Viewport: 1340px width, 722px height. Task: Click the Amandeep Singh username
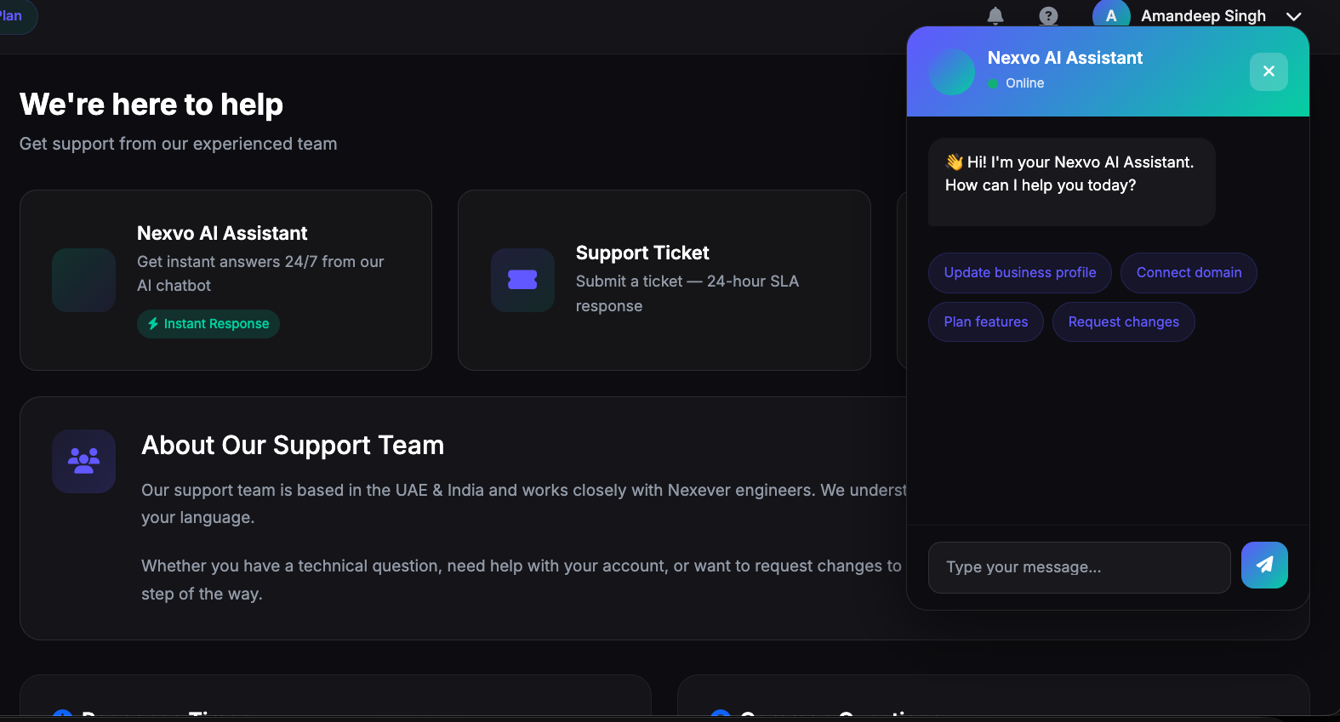coord(1202,16)
